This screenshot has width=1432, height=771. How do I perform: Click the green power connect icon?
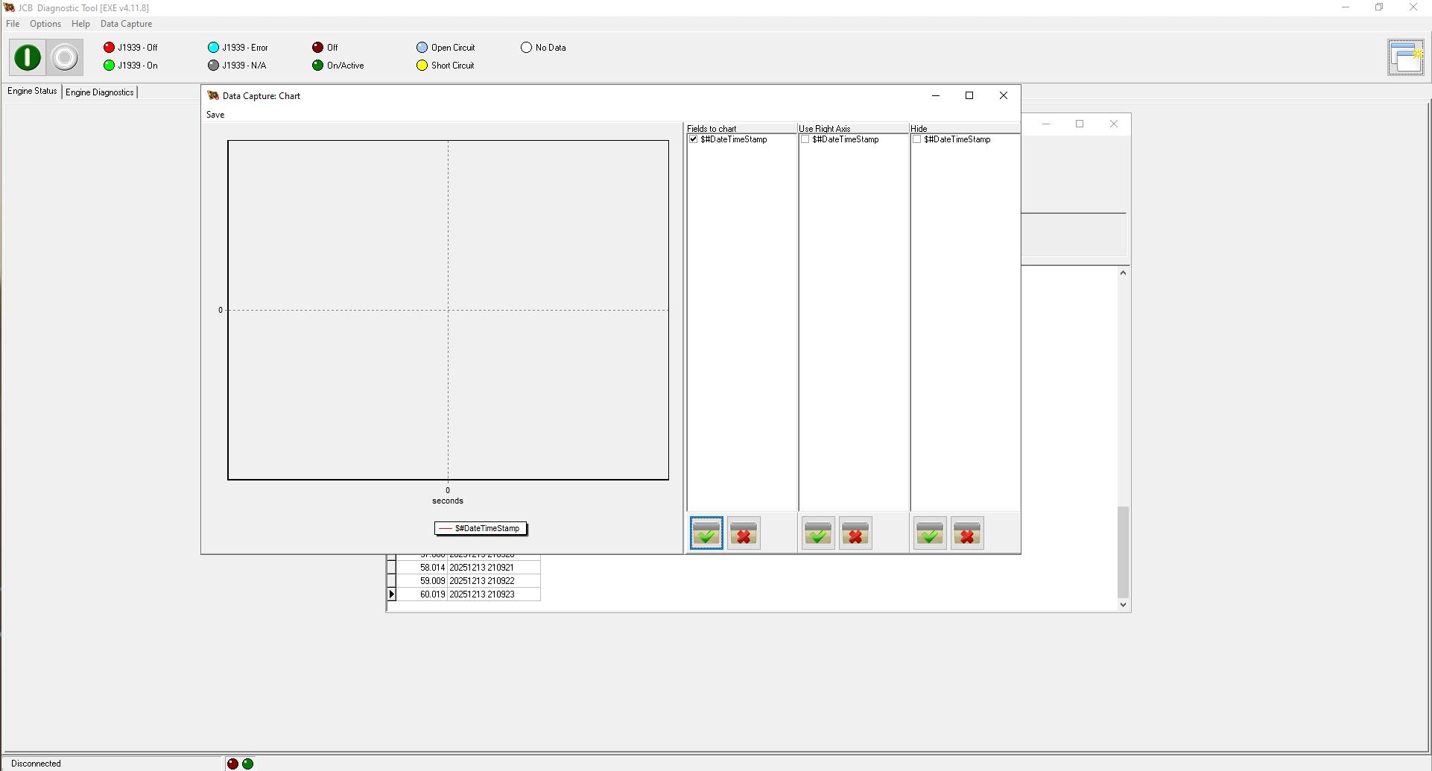coord(27,57)
